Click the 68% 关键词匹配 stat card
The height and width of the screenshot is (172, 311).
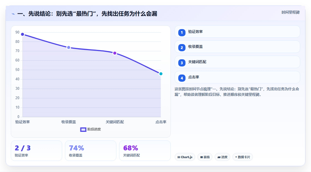[145, 151]
